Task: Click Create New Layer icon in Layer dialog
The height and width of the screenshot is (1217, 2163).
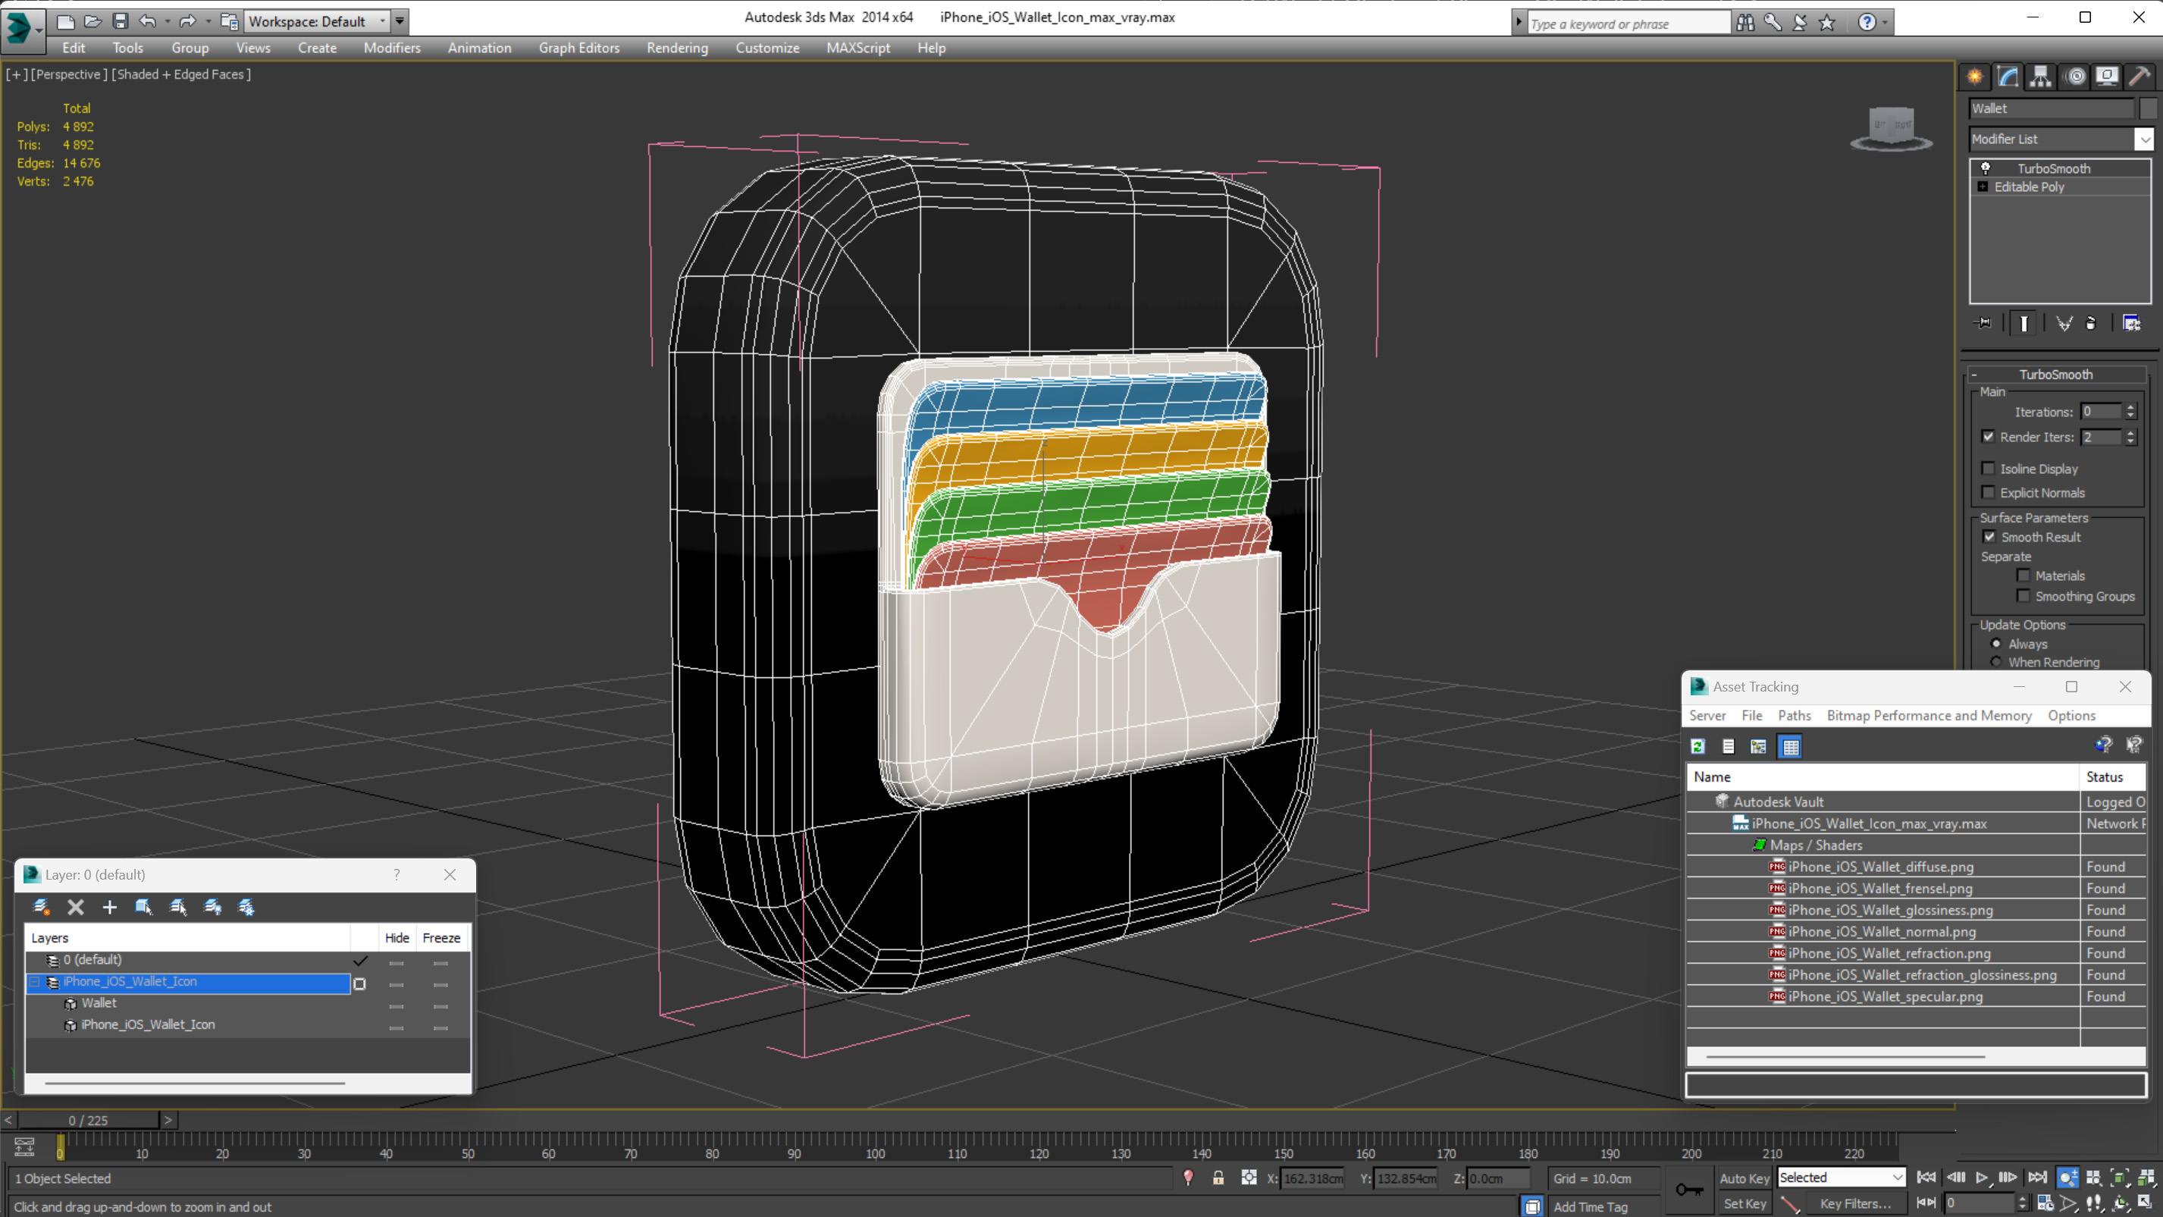Action: pos(40,907)
